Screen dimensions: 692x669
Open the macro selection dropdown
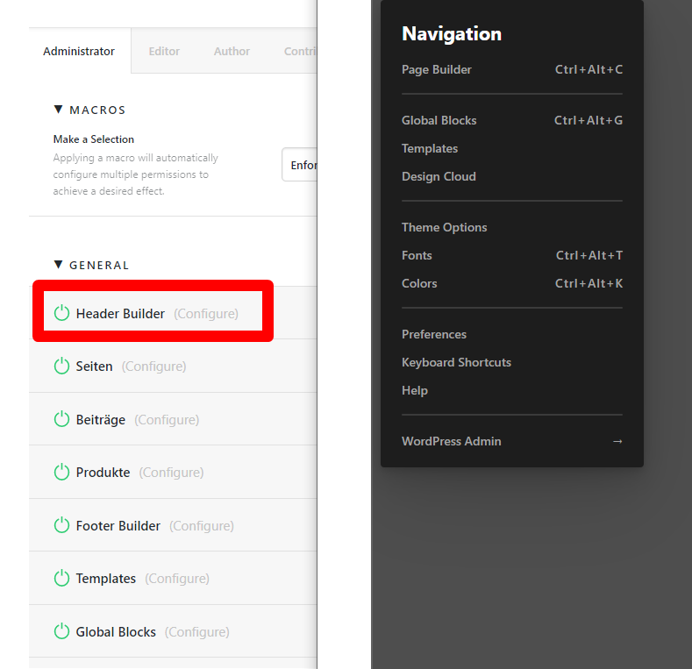point(299,165)
